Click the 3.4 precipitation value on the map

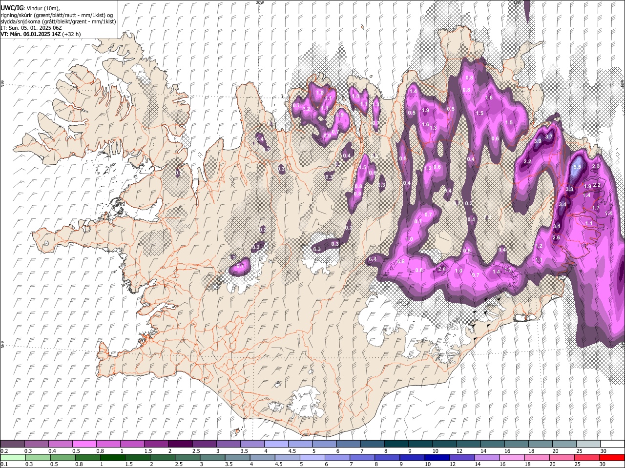pos(562,205)
